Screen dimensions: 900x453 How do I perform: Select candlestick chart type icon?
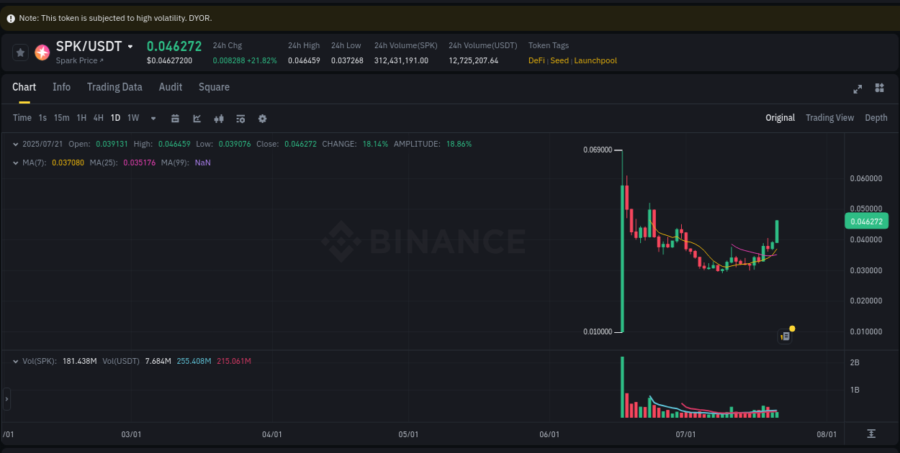pos(219,118)
